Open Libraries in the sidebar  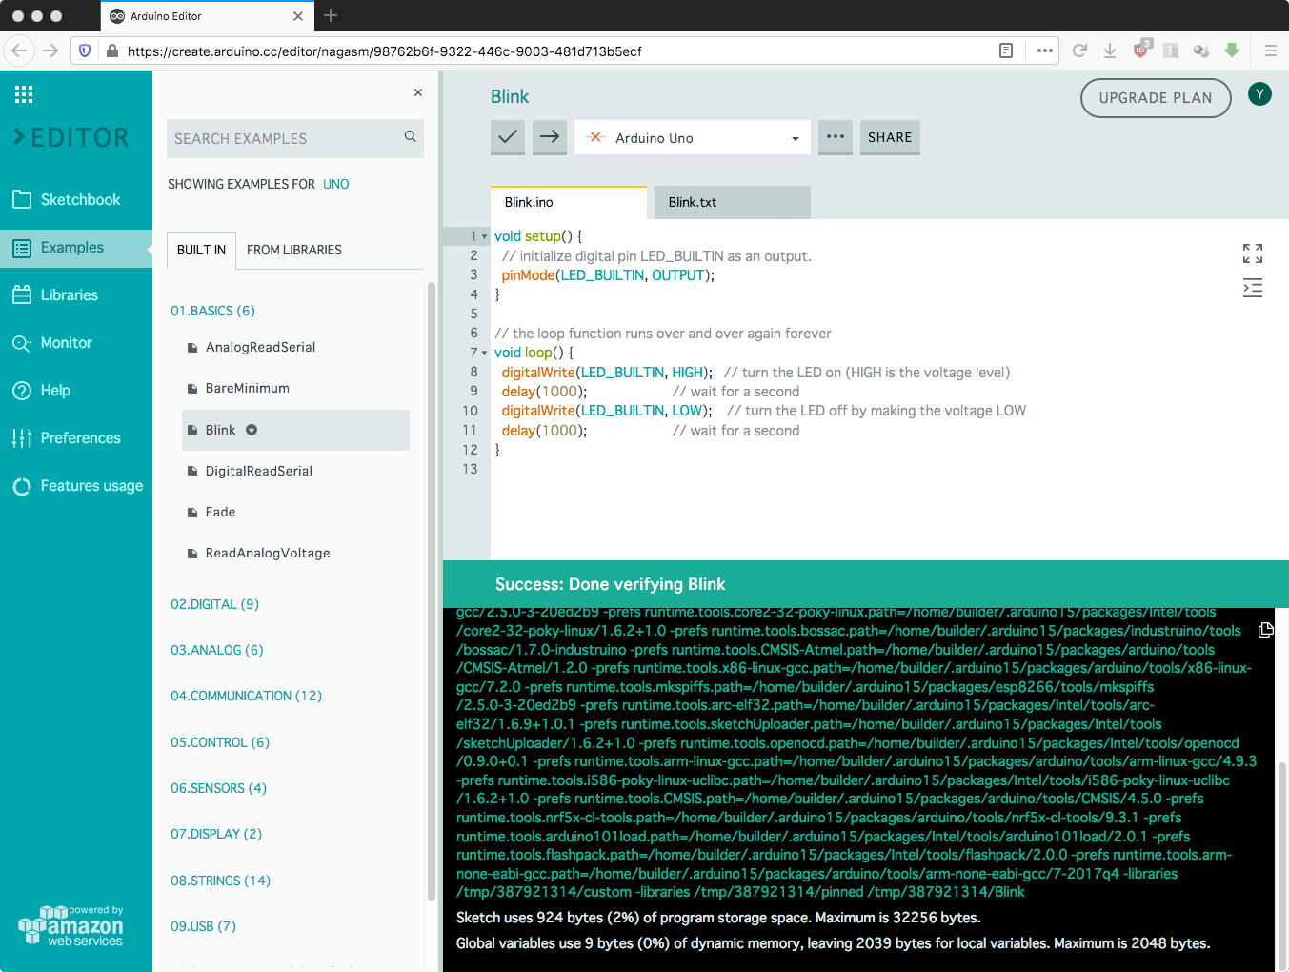(x=69, y=295)
